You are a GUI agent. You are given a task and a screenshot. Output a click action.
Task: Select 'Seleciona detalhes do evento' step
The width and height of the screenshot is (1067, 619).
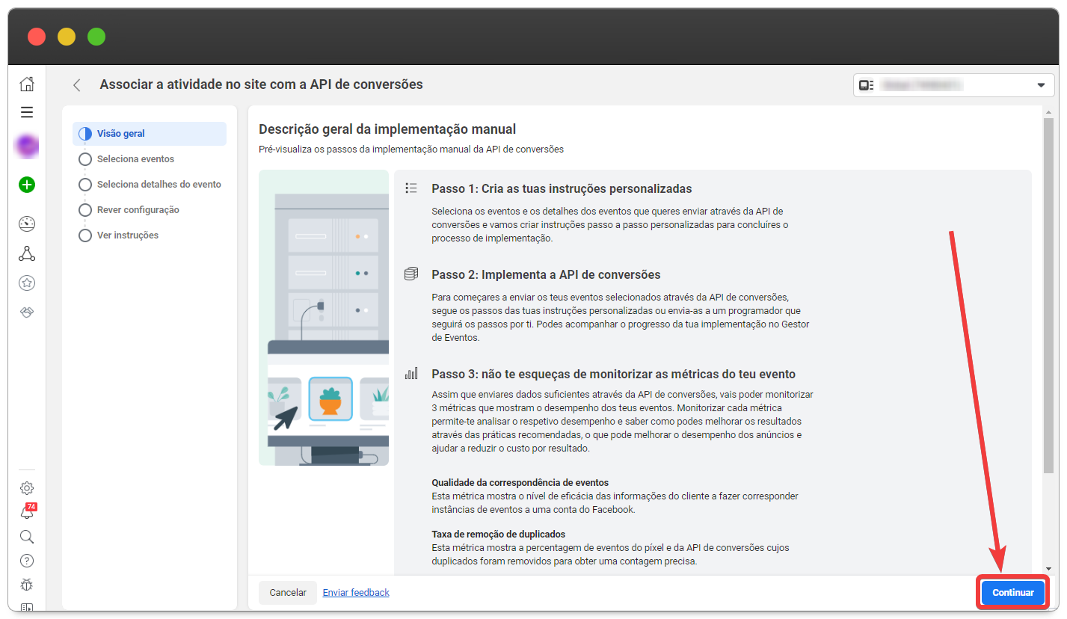(159, 185)
